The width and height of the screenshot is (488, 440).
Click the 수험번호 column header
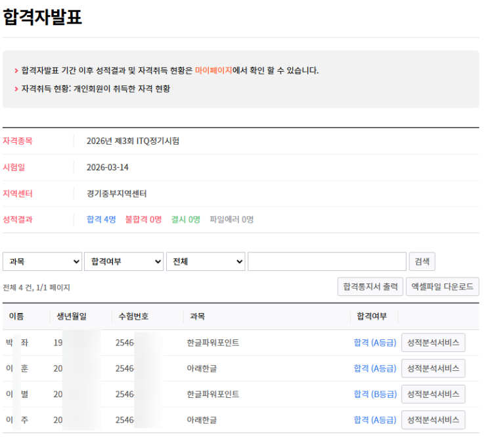click(x=133, y=316)
